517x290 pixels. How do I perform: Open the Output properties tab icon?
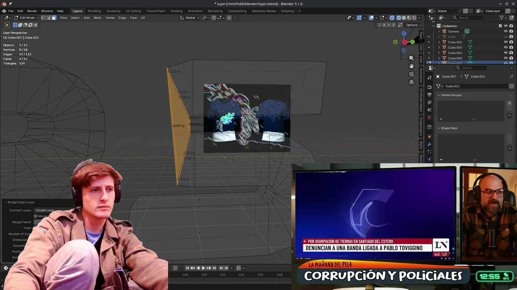pyautogui.click(x=429, y=94)
